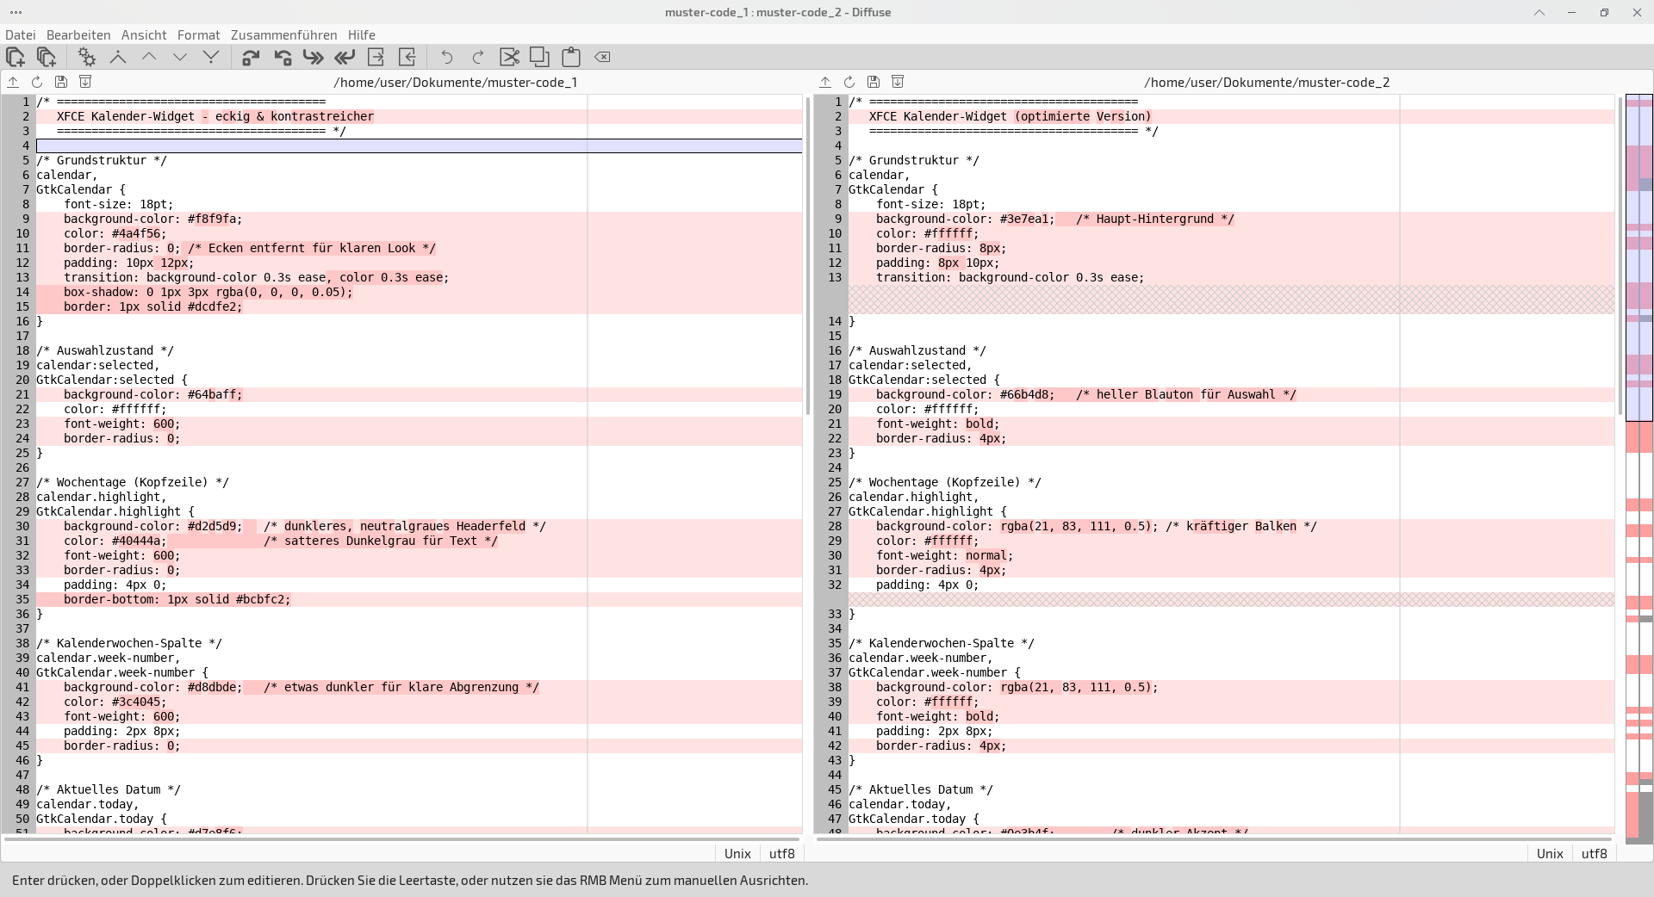Open the Datei menu
The image size is (1654, 897).
coord(21,35)
